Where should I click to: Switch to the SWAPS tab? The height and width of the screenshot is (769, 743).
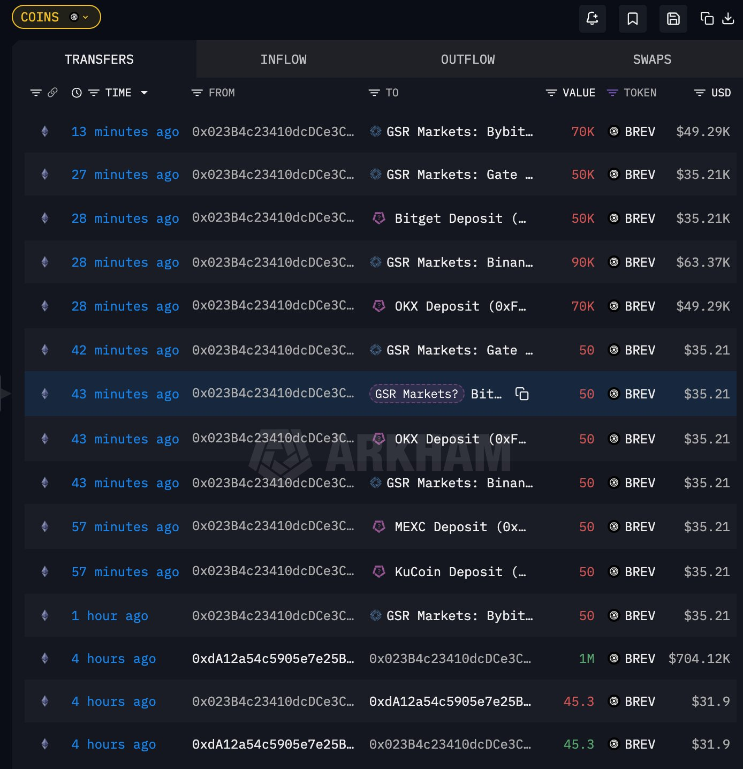pyautogui.click(x=651, y=59)
